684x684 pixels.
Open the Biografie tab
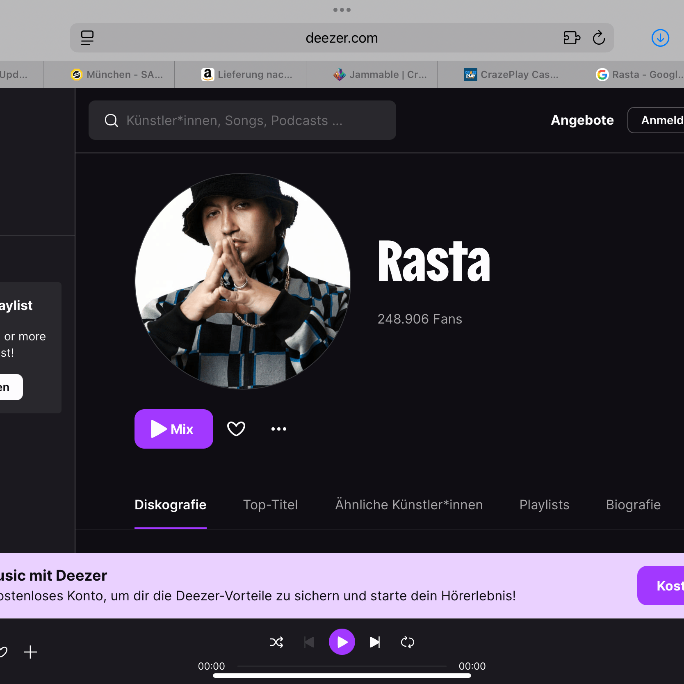pos(634,505)
